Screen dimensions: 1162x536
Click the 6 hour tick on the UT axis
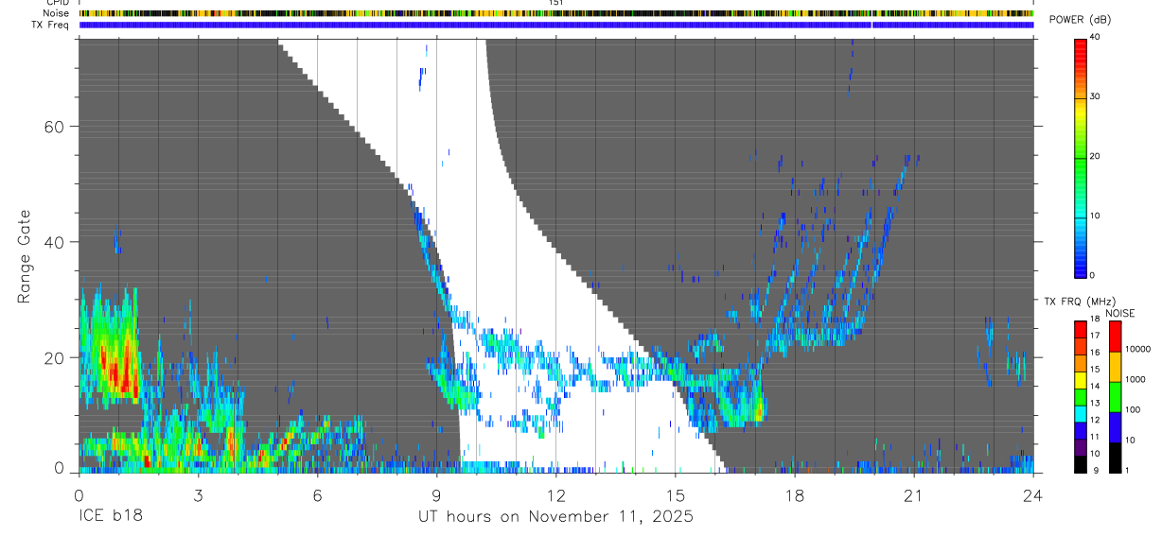[317, 494]
